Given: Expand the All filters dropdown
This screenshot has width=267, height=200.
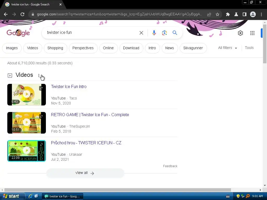Looking at the screenshot, I should [x=227, y=48].
